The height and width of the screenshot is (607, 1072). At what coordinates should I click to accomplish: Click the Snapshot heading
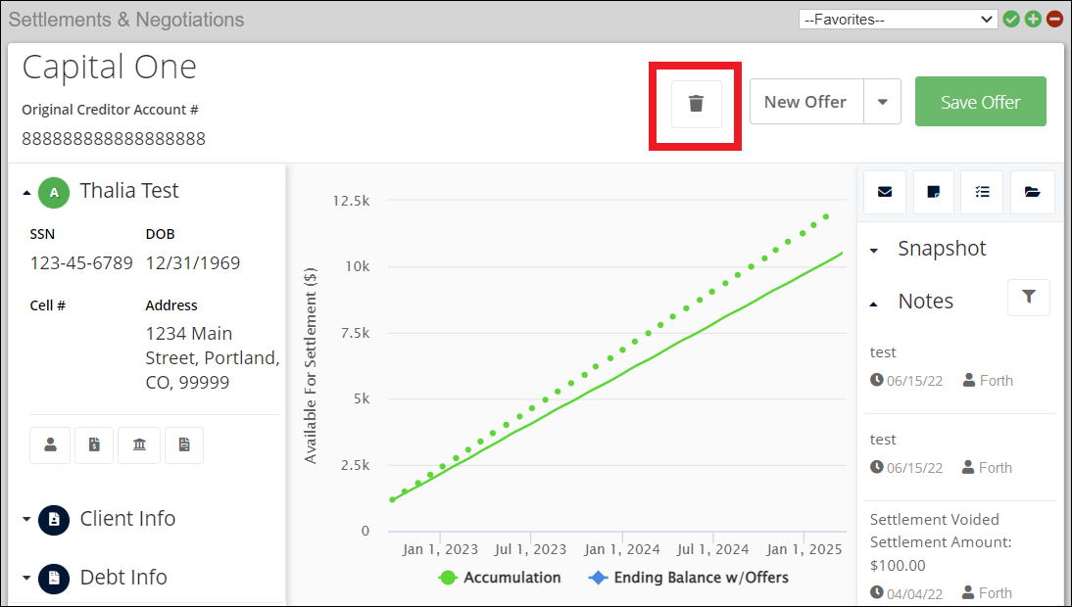[942, 249]
